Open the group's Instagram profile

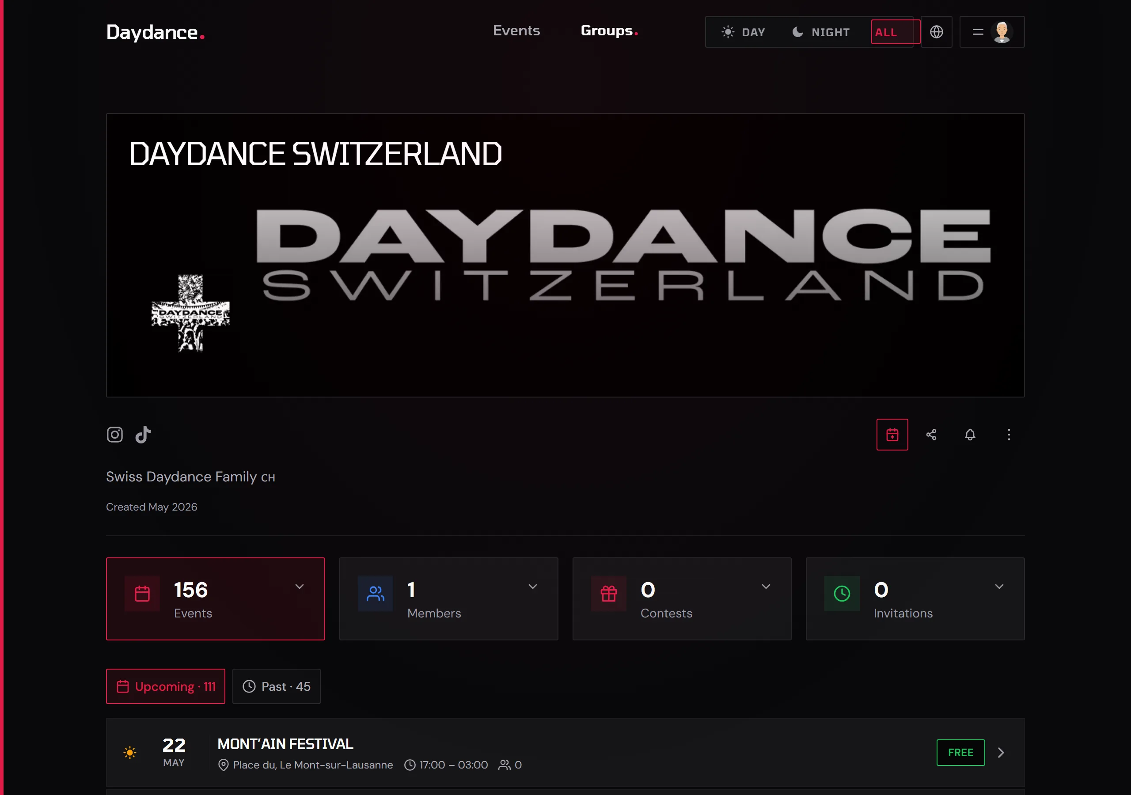pyautogui.click(x=115, y=435)
